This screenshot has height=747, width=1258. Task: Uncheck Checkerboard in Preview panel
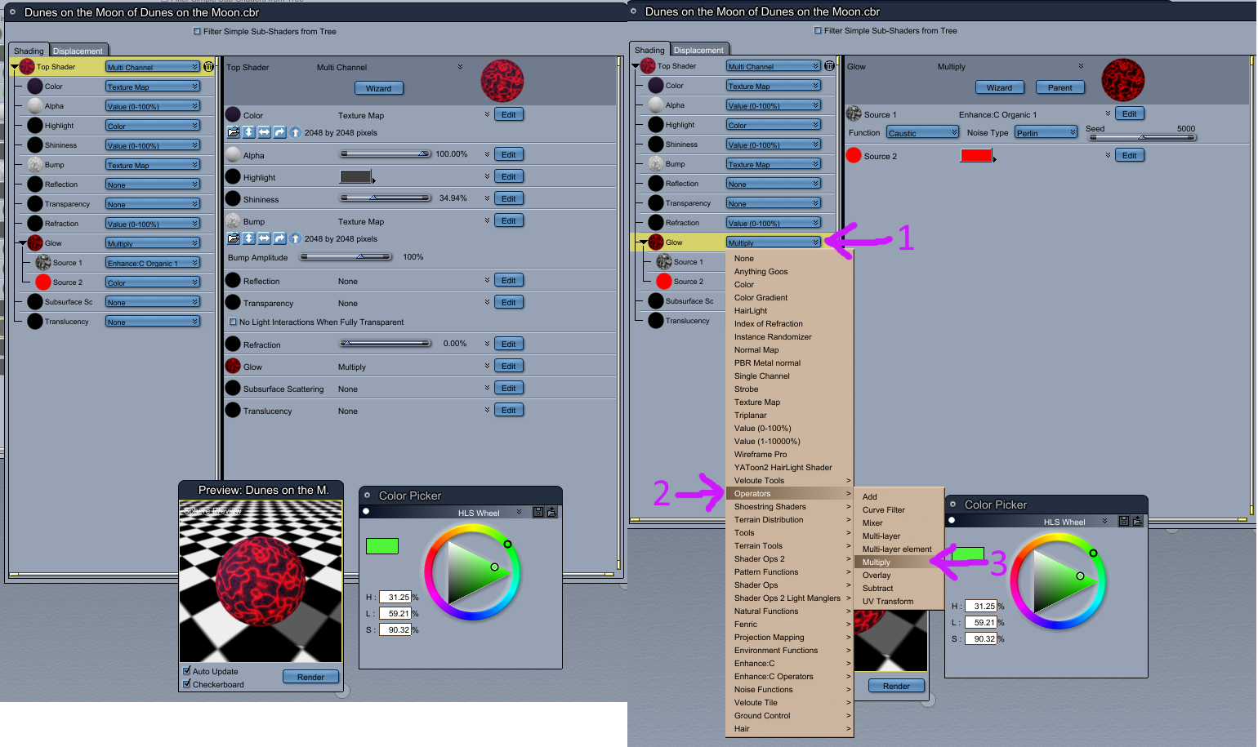(x=187, y=684)
